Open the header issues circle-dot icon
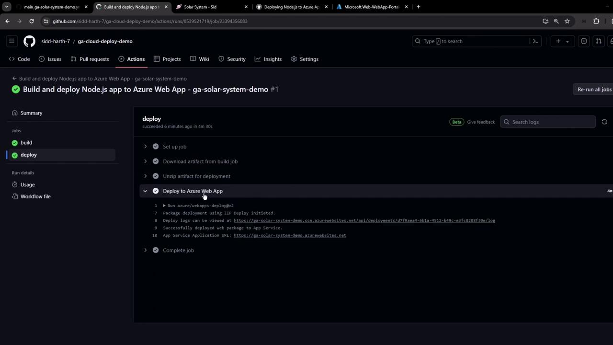Screen dimensions: 613x345 584,41
